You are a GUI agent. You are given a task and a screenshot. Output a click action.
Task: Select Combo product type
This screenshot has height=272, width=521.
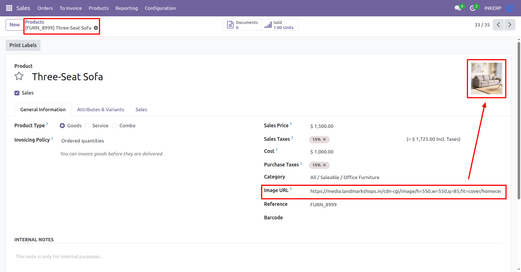pos(114,126)
